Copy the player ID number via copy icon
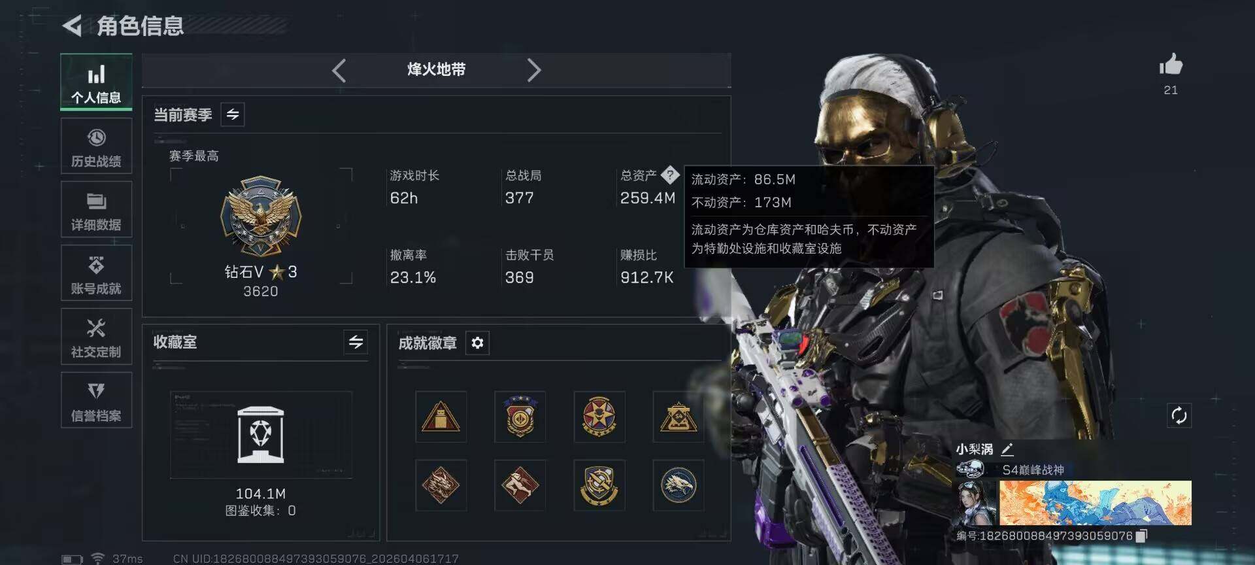This screenshot has width=1255, height=565. point(1141,536)
